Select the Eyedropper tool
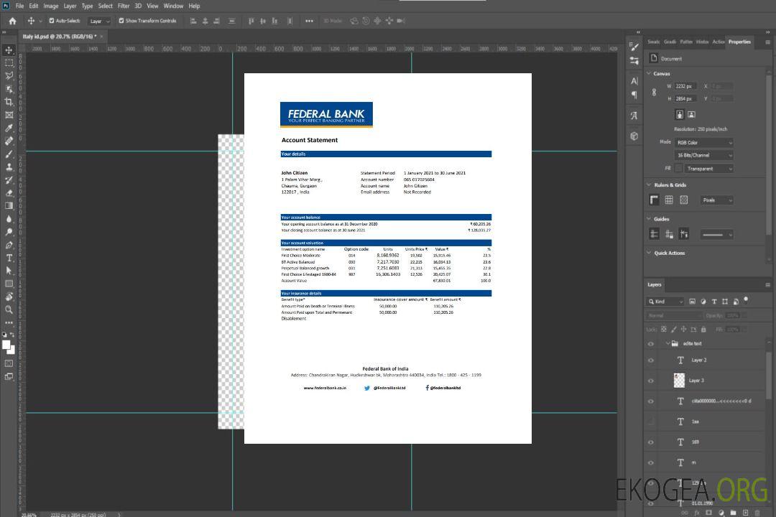The image size is (776, 517). tap(9, 128)
